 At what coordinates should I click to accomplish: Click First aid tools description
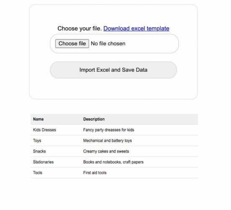tap(95, 173)
